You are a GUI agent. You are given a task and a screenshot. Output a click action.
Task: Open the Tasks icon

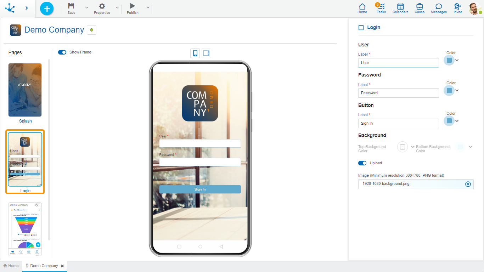coord(381,8)
